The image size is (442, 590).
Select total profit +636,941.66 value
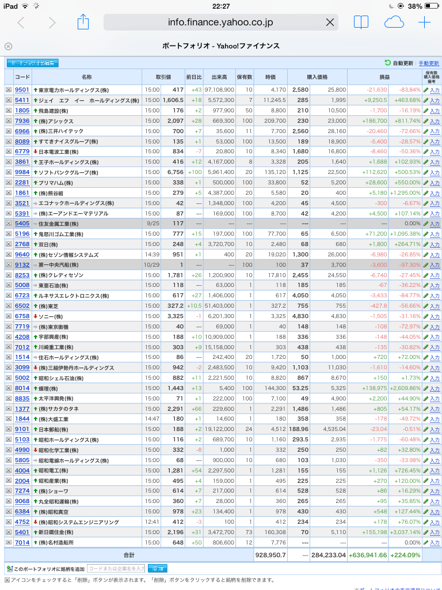(368, 555)
